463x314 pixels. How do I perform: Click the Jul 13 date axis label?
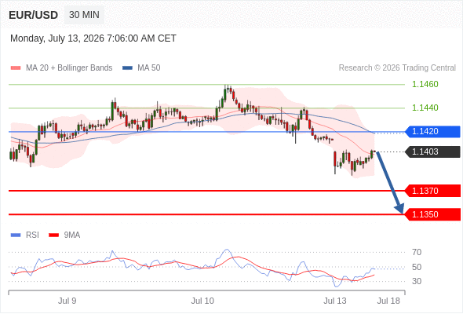(x=335, y=301)
